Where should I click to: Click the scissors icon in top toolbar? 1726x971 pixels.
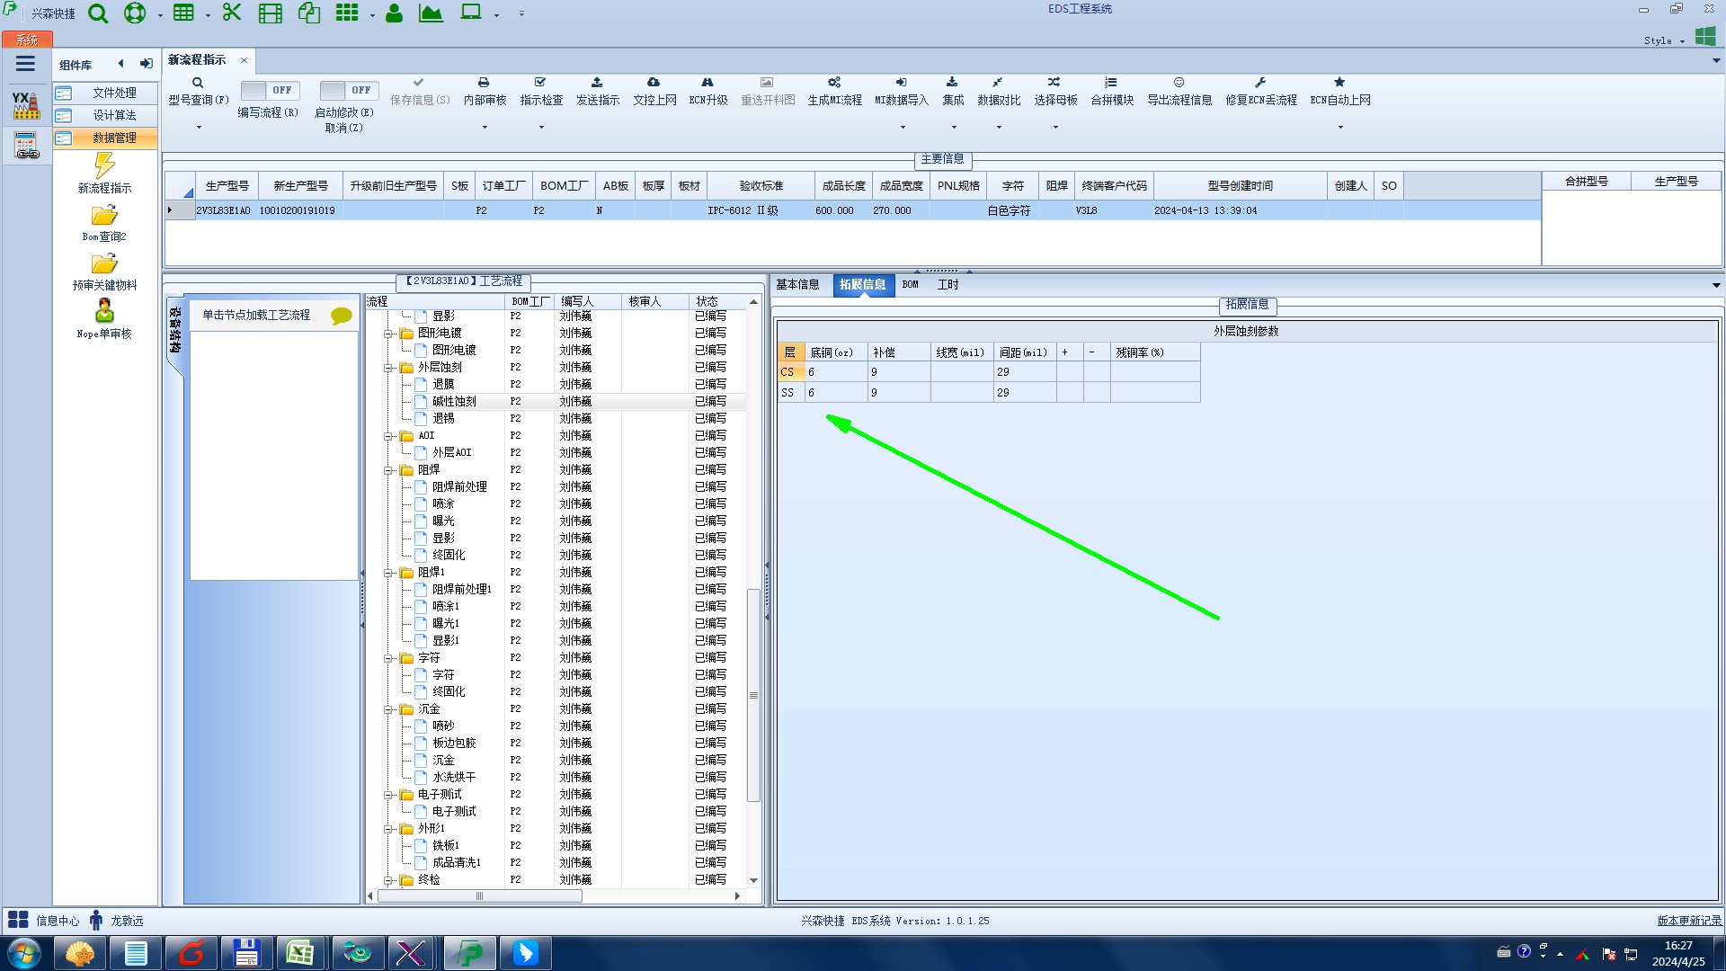232,13
